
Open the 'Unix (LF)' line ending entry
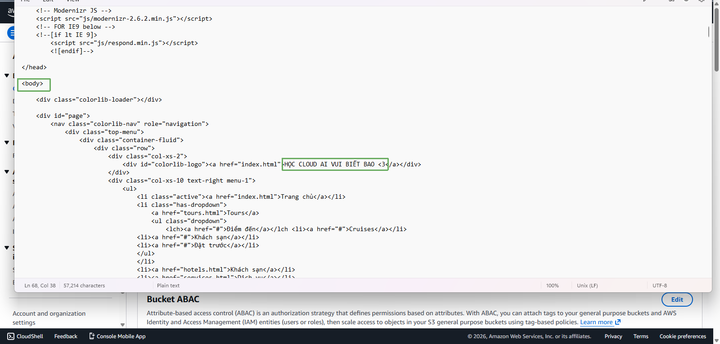(x=587, y=286)
